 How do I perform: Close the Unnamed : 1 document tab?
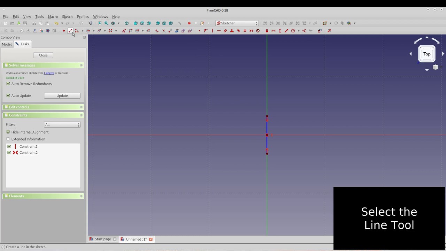151,239
